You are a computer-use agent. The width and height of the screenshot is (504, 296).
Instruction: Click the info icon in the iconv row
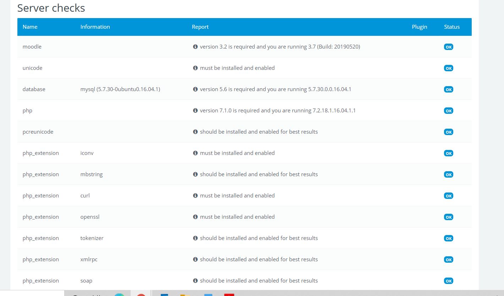click(195, 153)
